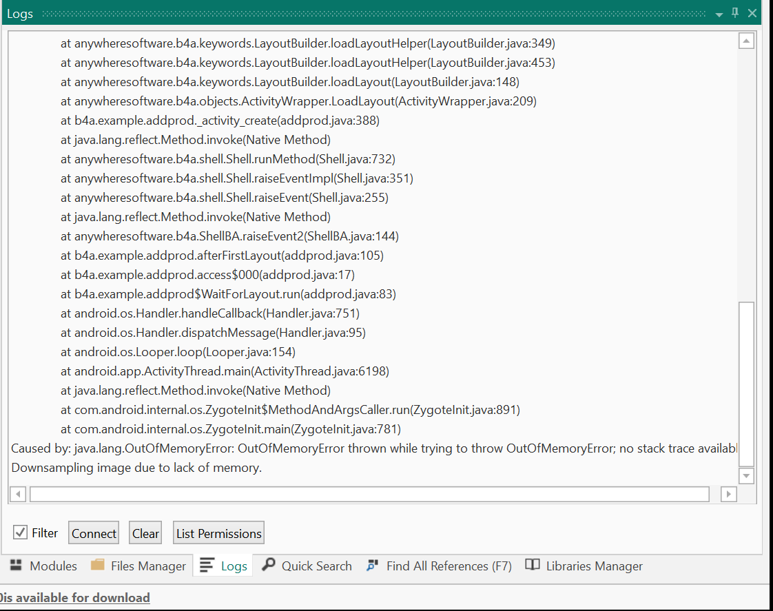Click the List Permissions button
This screenshot has height=611, width=773.
coord(219,533)
